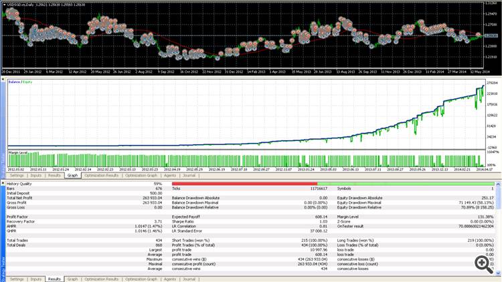Select the 'Sharpe Ratio' label
Image resolution: width=502 pixels, height=282 pixels.
(x=183, y=221)
